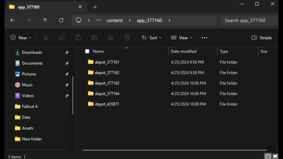Click the Delete trash can icon
Image resolution: width=283 pixels, height=159 pixels.
127,38
